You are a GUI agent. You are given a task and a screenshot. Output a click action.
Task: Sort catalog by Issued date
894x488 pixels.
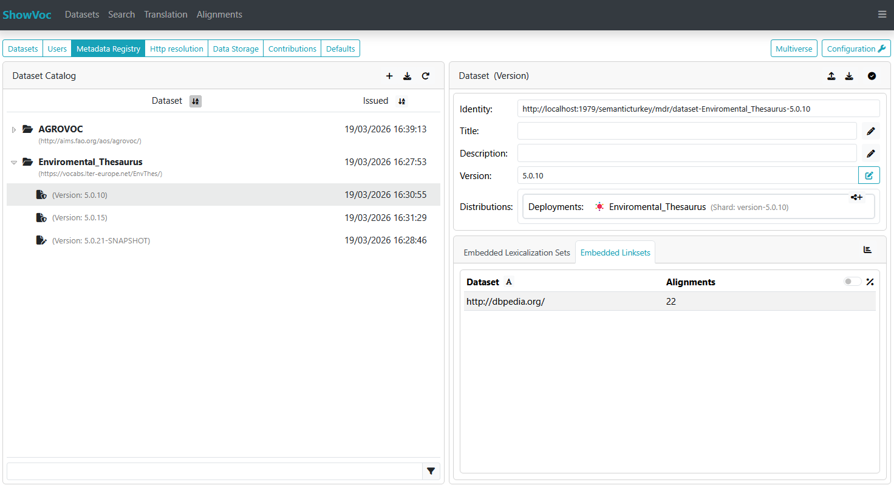[x=401, y=101]
